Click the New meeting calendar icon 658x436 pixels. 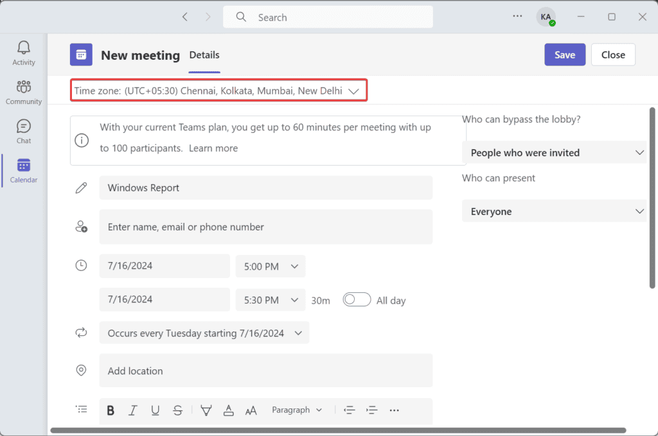click(81, 55)
